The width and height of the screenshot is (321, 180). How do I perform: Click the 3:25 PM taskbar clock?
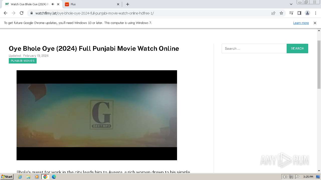[308, 177]
